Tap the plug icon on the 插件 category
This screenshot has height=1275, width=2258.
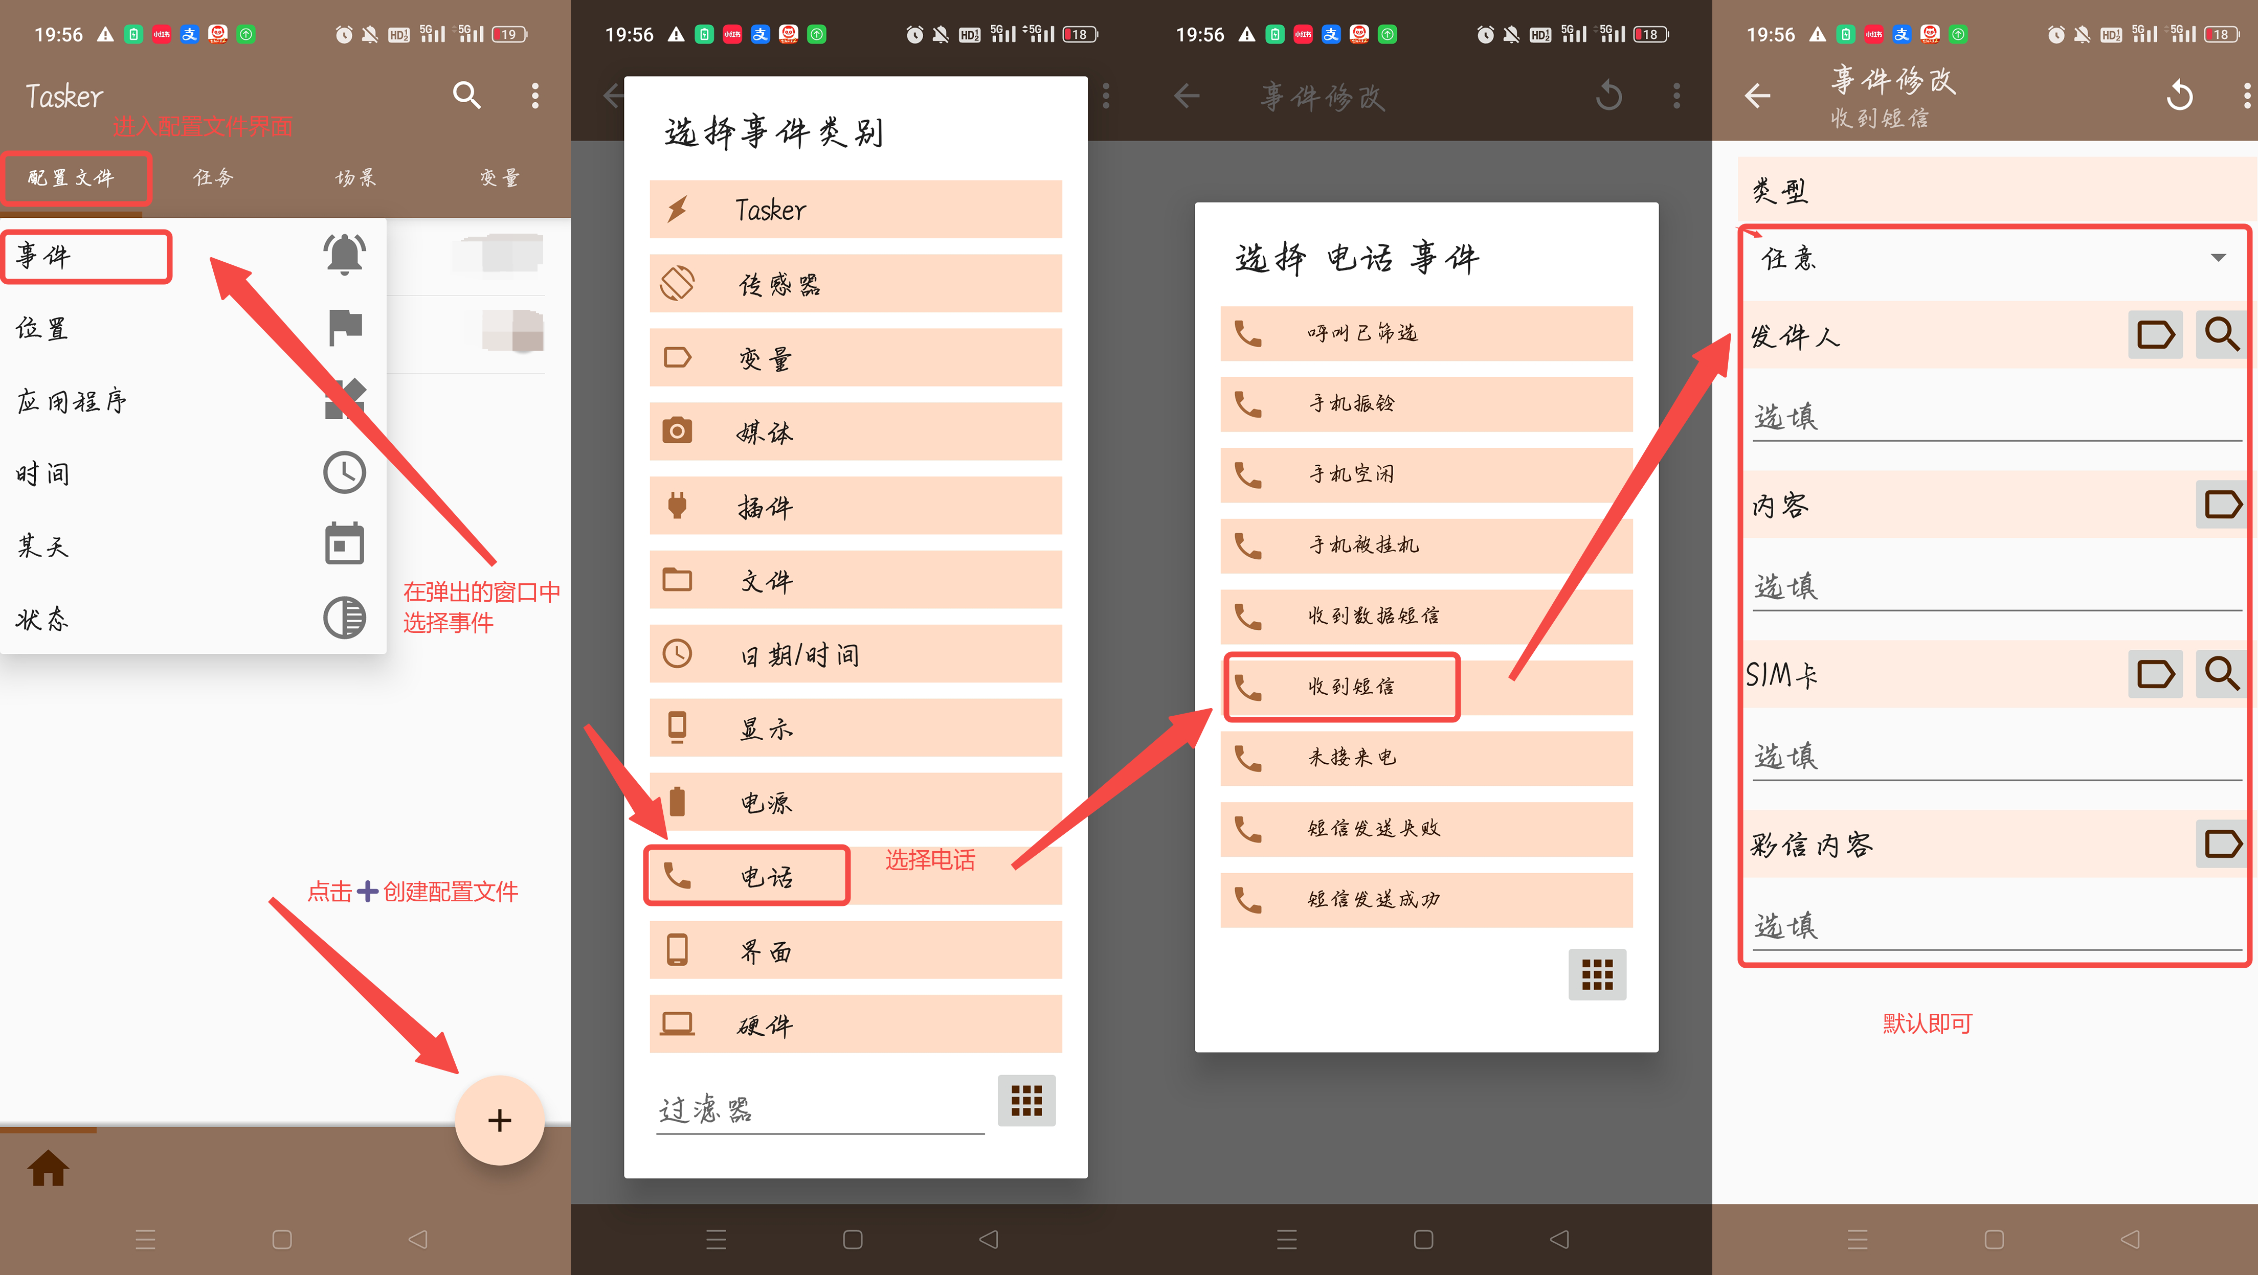click(677, 506)
